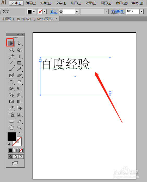
Task: Select the Pen tool
Action: pos(11,57)
